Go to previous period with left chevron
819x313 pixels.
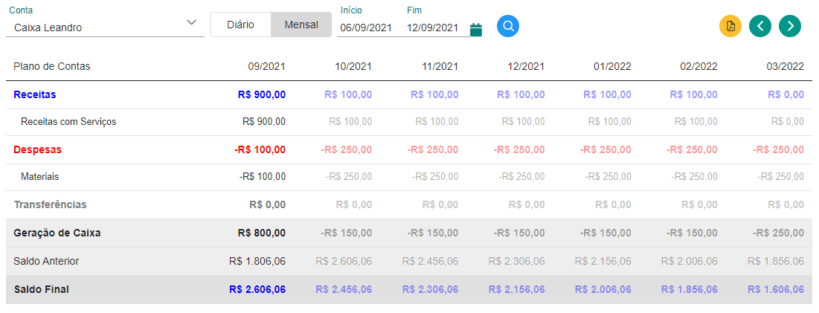760,25
